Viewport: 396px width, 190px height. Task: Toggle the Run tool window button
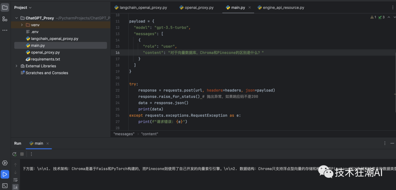click(5, 174)
